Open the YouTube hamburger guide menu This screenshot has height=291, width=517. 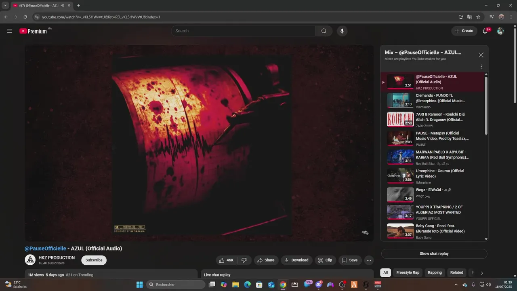click(x=10, y=31)
